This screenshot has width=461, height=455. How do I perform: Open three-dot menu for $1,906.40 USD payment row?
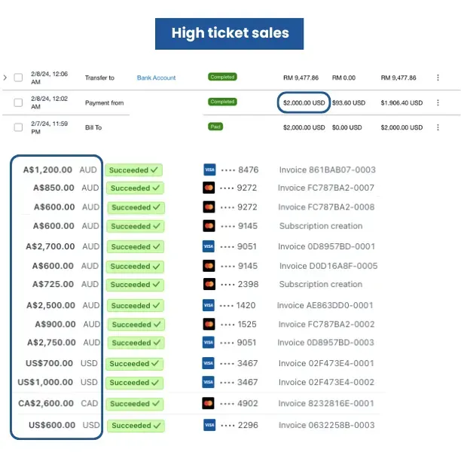tap(438, 102)
